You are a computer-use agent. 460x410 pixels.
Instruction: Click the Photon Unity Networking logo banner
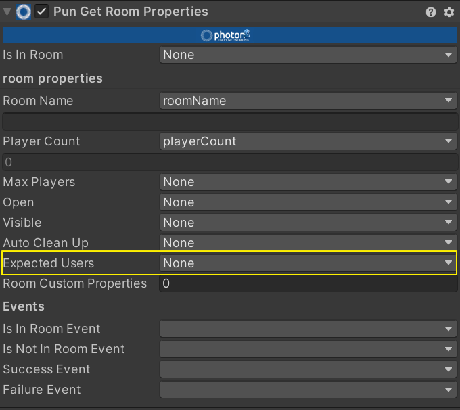click(226, 35)
